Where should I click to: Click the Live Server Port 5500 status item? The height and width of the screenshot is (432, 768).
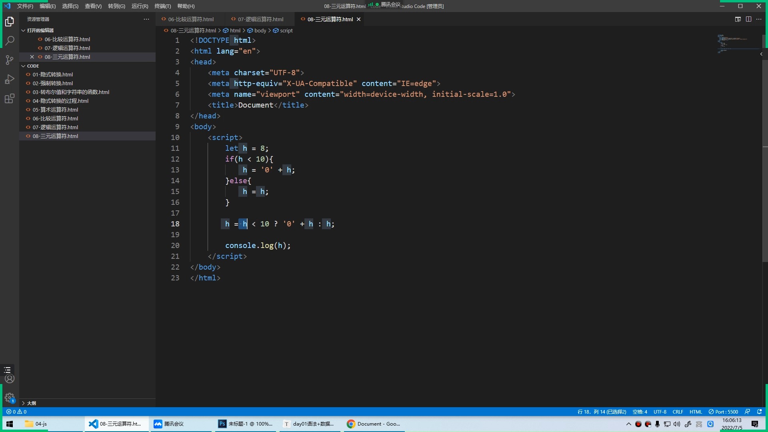tap(723, 412)
